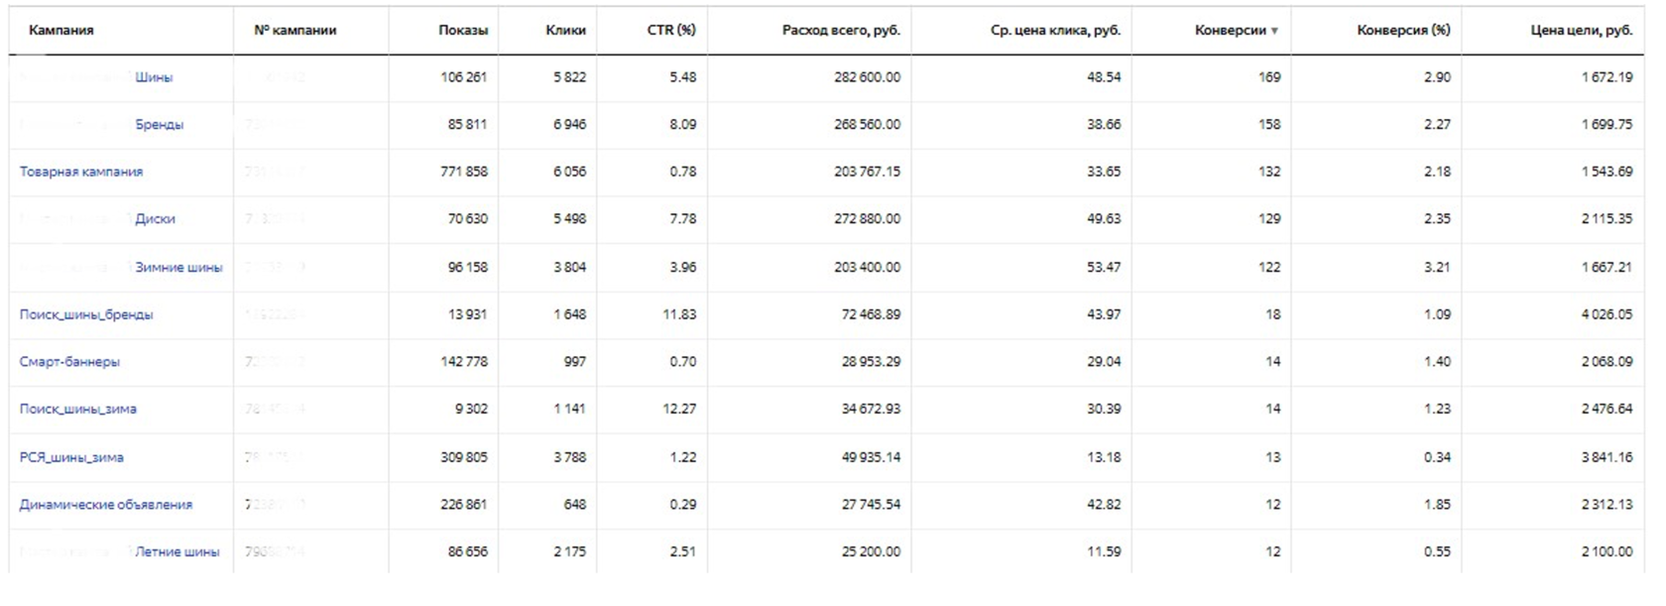
Task: Open the Товарная кампания campaign link
Action: pyautogui.click(x=81, y=172)
